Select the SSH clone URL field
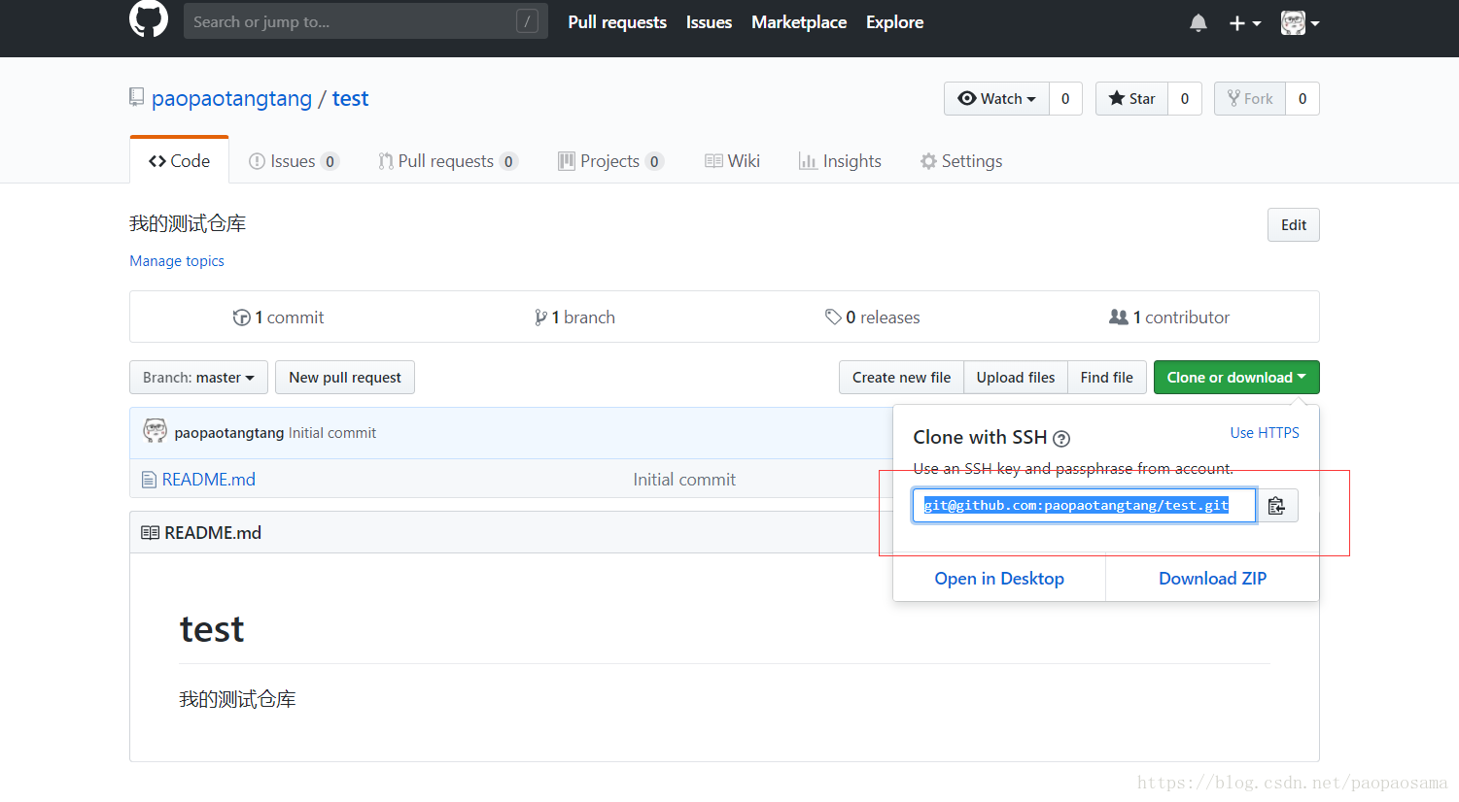1459x802 pixels. point(1084,506)
